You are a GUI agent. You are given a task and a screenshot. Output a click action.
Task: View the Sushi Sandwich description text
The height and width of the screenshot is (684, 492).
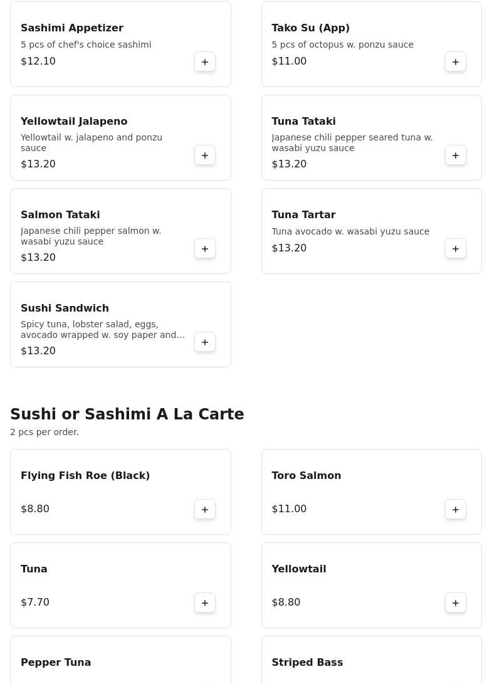103,330
